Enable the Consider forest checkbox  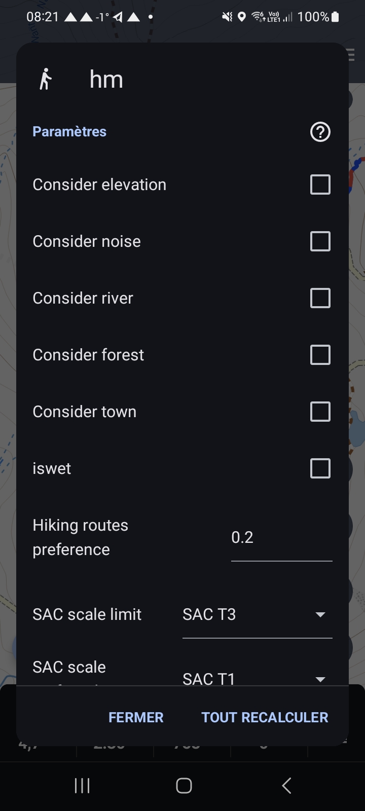(x=320, y=355)
